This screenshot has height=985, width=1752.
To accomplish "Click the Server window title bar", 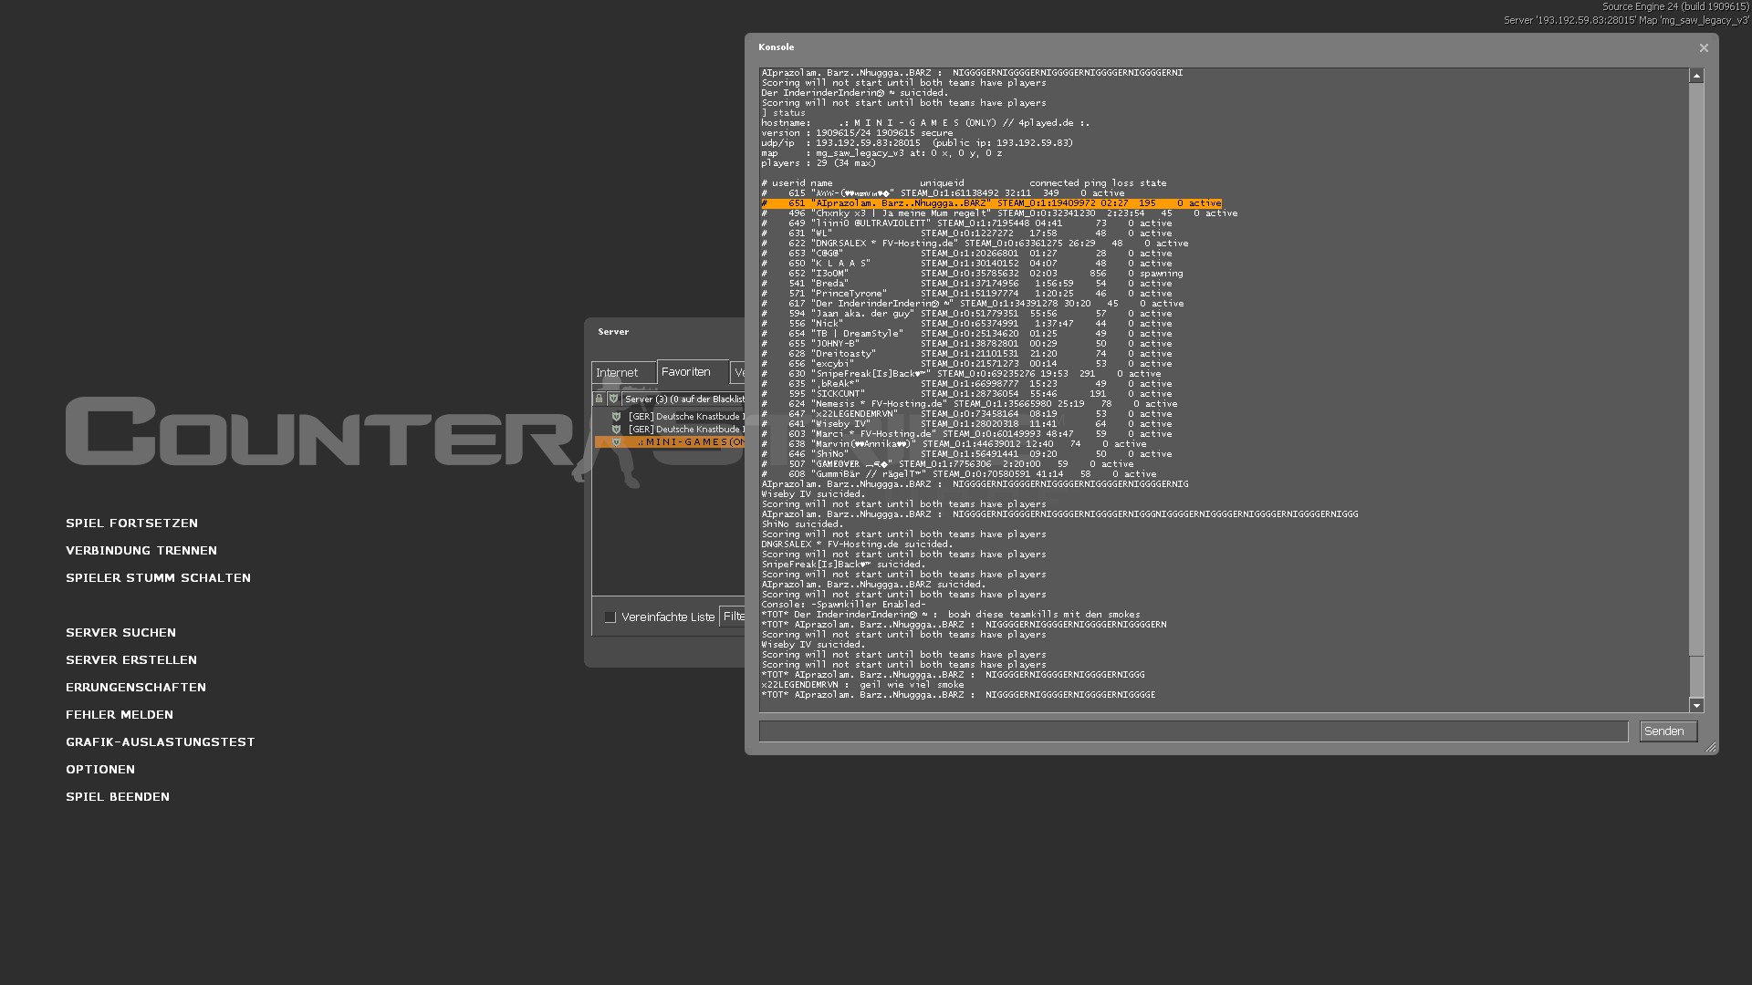I will pos(664,332).
